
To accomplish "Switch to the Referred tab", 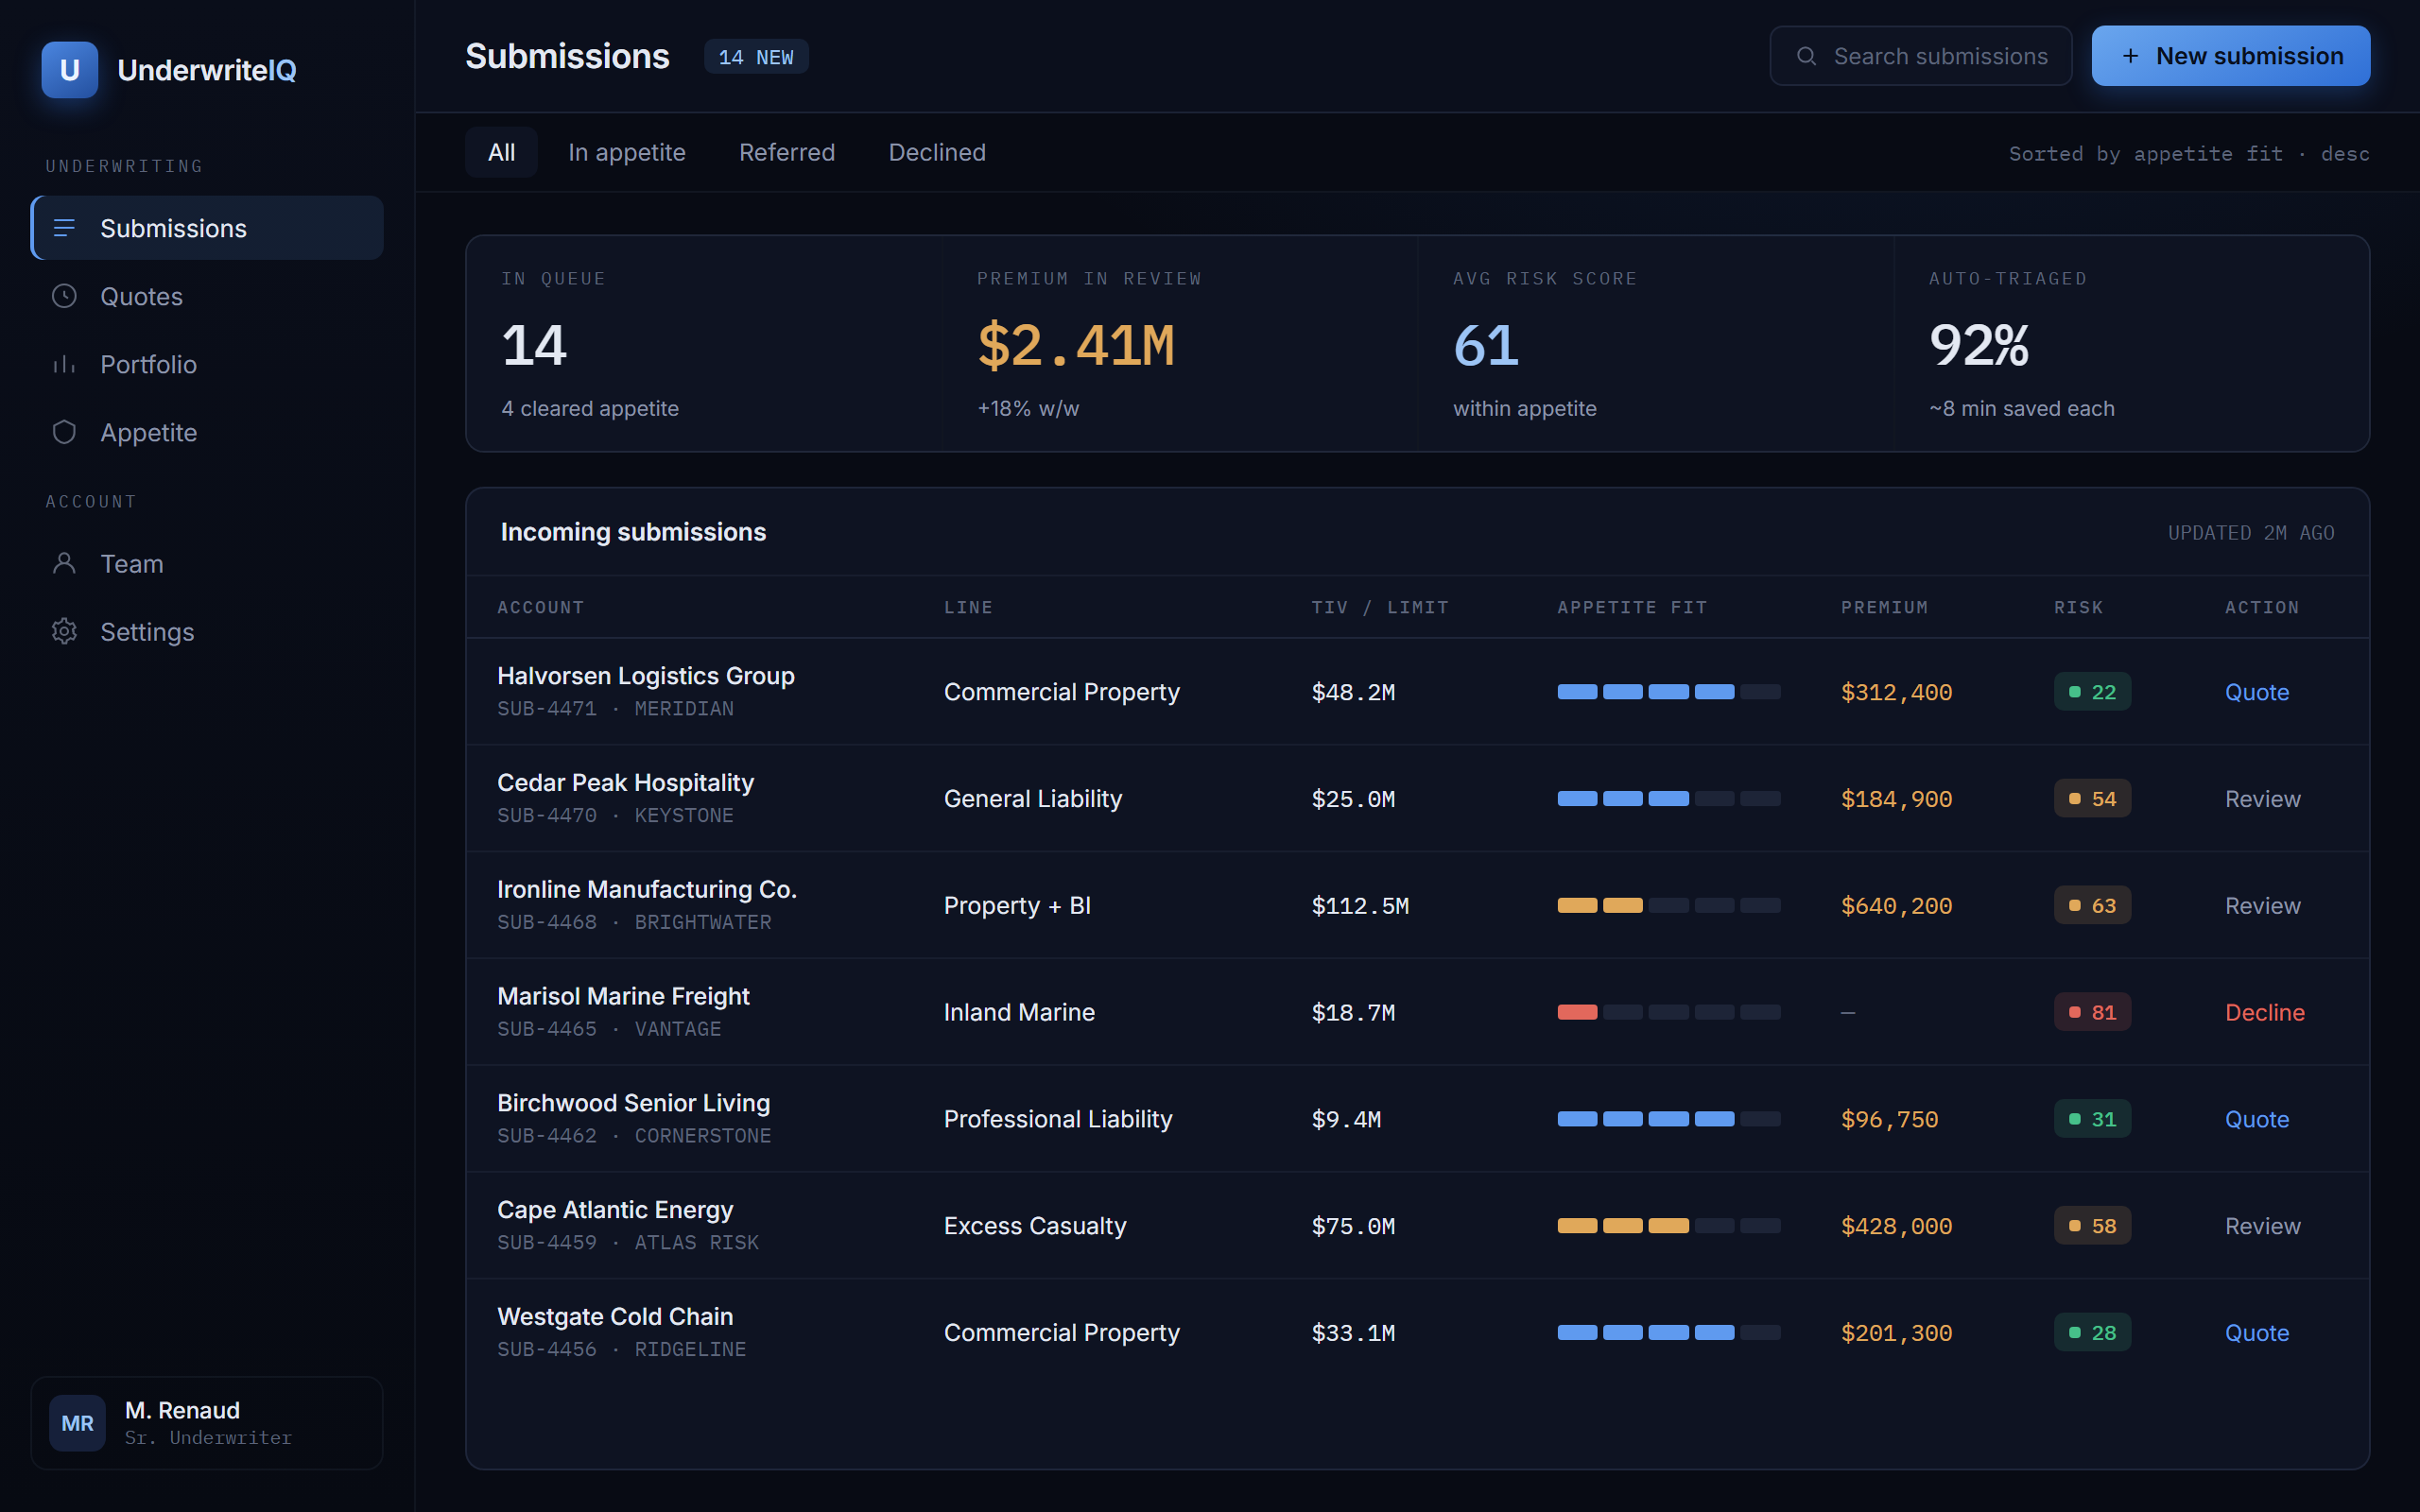I will point(787,152).
